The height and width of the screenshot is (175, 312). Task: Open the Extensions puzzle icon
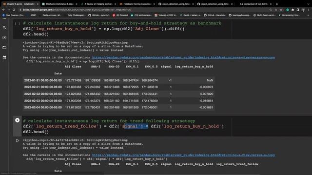pyautogui.click(x=292, y=10)
